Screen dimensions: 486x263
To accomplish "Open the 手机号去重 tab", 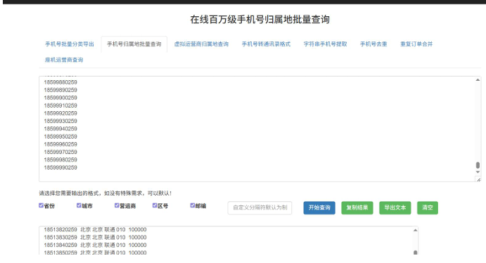I will pyautogui.click(x=373, y=44).
